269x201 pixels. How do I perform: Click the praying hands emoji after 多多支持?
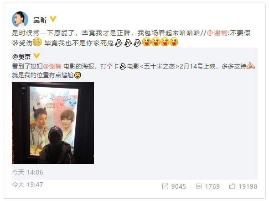pos(251,65)
